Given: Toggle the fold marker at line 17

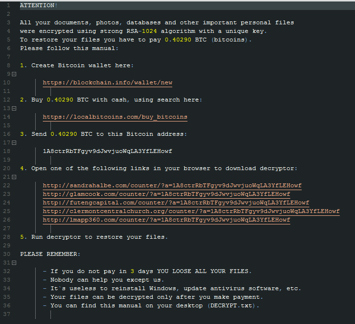Looking at the screenshot, I should tap(14, 143).
